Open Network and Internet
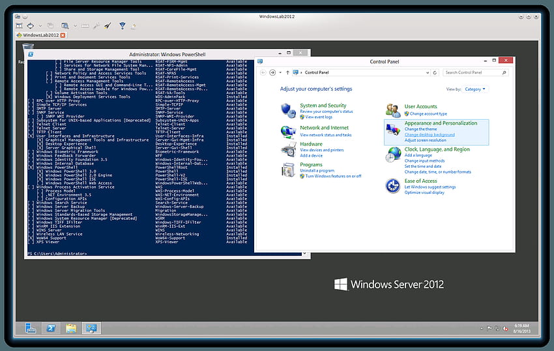The width and height of the screenshot is (554, 351). click(325, 128)
